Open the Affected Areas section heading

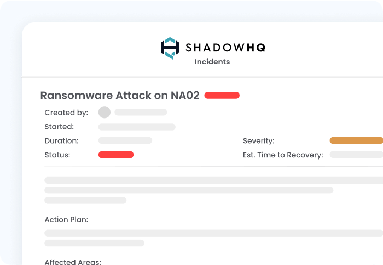tap(73, 262)
